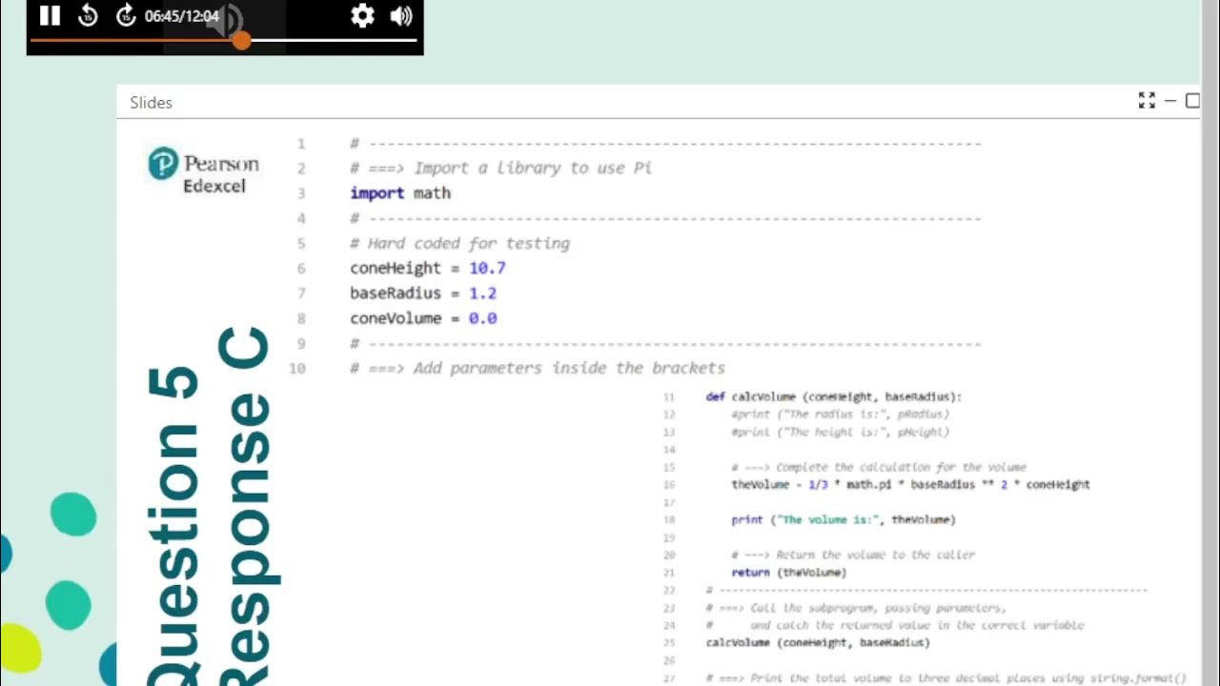
Task: Click the 06:45/12:04 time display
Action: [182, 16]
